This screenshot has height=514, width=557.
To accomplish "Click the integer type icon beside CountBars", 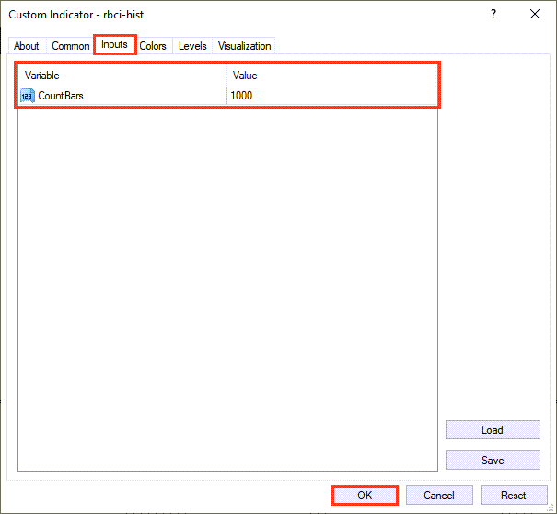I will (27, 96).
